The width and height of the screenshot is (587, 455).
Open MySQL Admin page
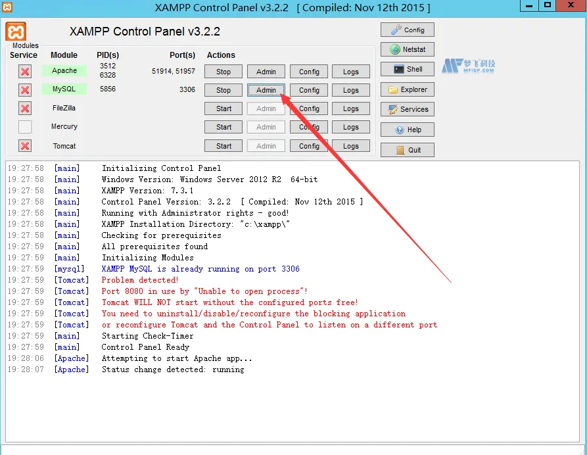266,89
